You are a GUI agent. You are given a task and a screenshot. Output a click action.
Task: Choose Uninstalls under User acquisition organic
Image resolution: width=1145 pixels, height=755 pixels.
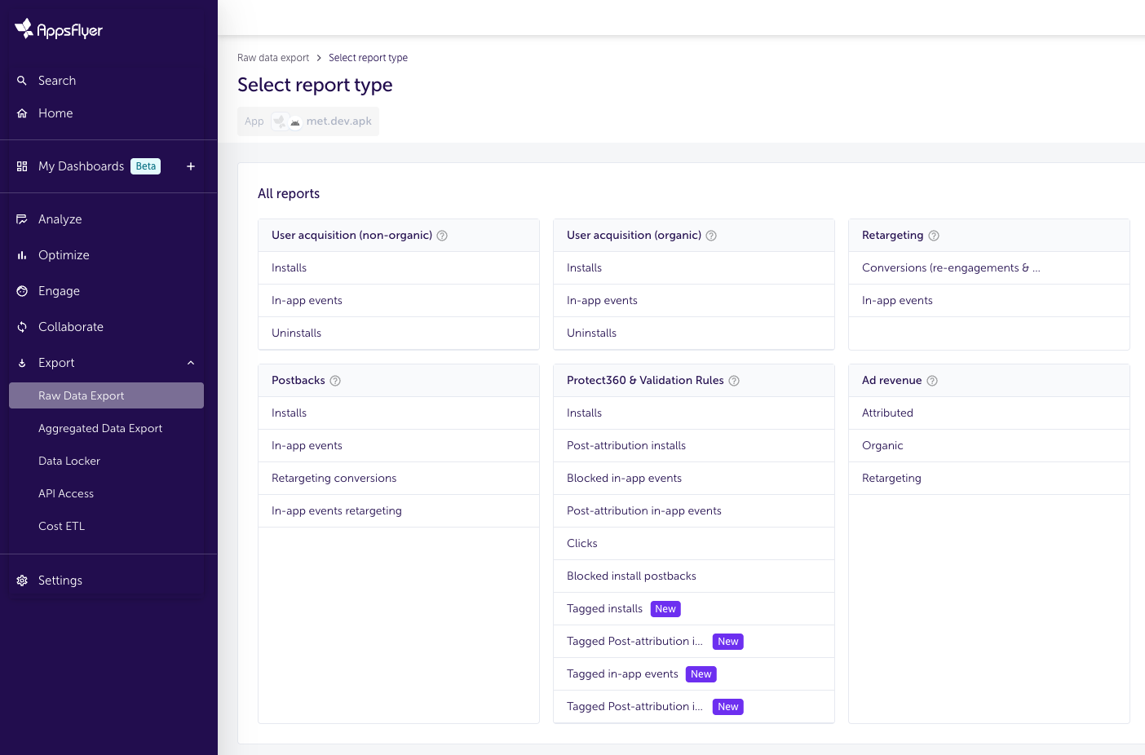[591, 333]
